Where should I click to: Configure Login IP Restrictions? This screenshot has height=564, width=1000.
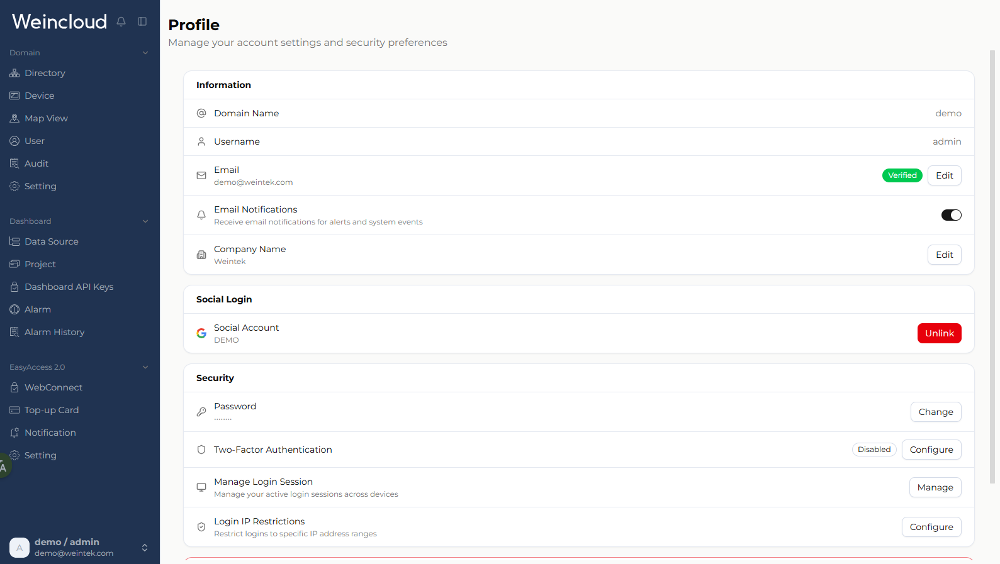click(x=931, y=527)
